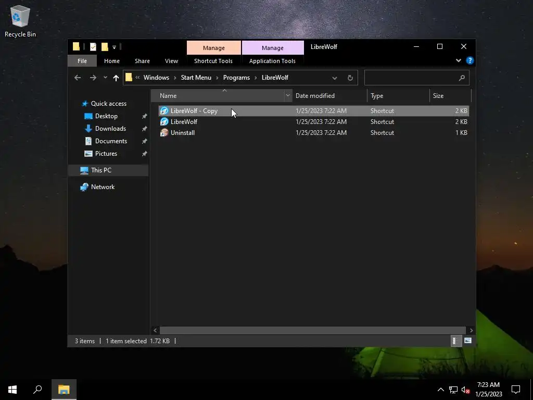Open the Shortcut Tools tab

213,61
